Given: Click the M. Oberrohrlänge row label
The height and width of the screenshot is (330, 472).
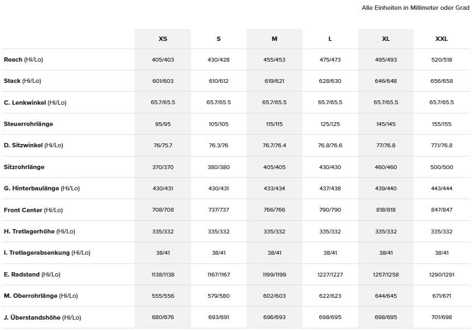Looking at the screenshot, I should pos(41,296).
